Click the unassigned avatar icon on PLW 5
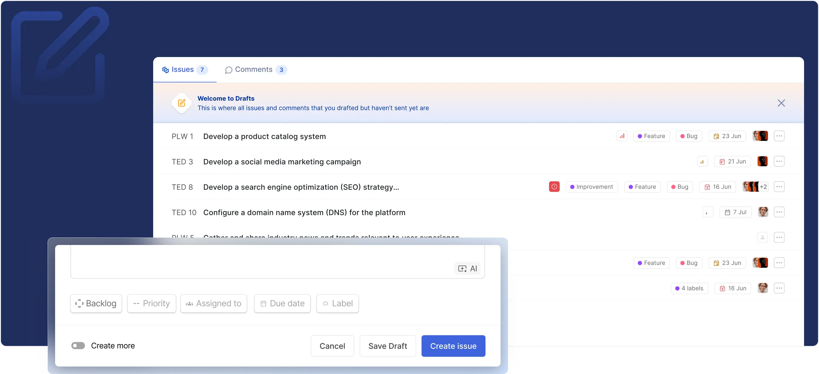This screenshot has height=374, width=819. pyautogui.click(x=762, y=237)
